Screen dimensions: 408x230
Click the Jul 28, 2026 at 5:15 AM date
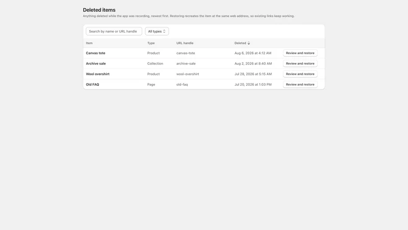253,74
